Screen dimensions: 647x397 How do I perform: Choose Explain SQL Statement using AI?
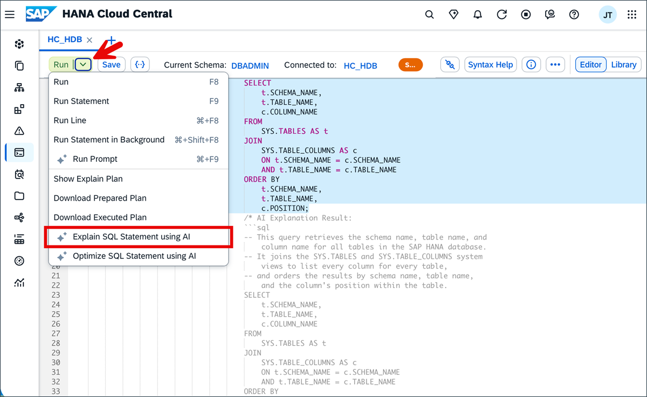[139, 237]
